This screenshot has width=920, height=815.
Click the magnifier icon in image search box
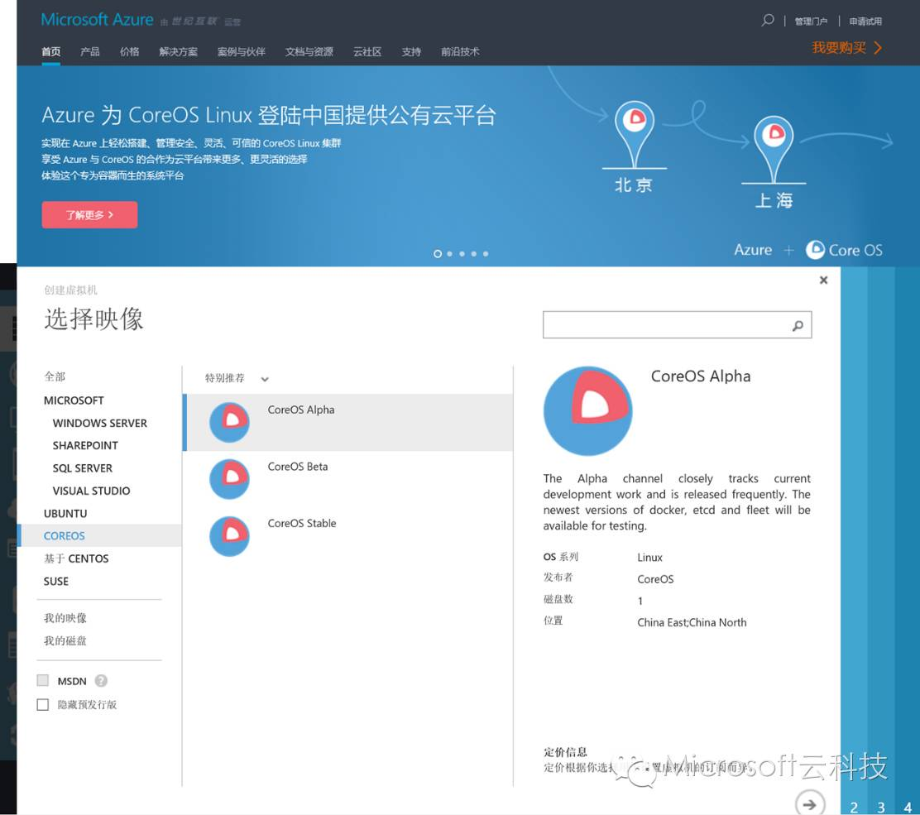click(798, 325)
